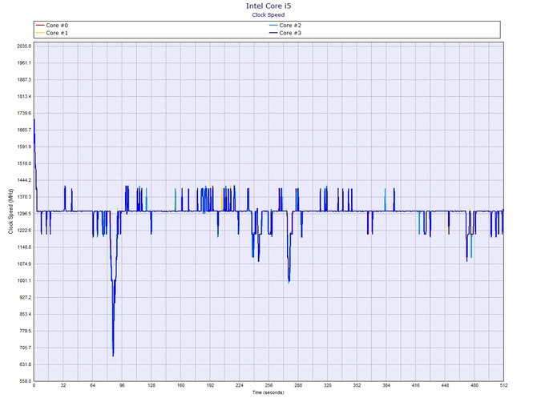Viewport: 537px width, 402px height.
Task: Click the 1074.9 y-axis value
Action: click(24, 264)
